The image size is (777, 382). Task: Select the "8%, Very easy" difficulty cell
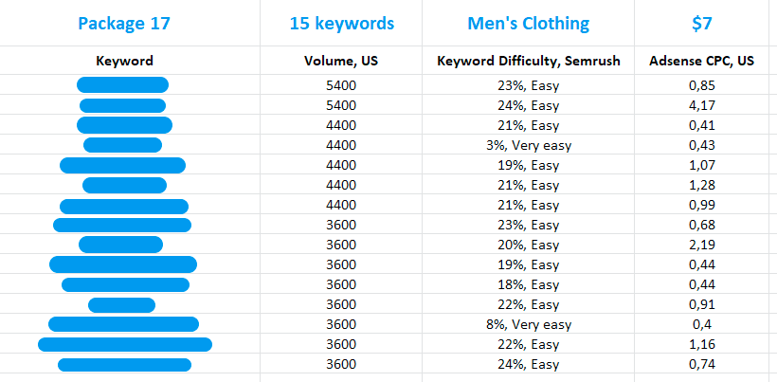point(528,324)
